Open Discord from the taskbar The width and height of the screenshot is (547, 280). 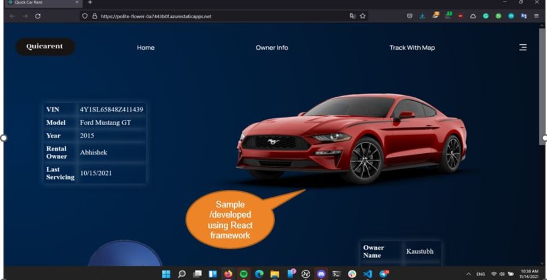pyautogui.click(x=321, y=274)
